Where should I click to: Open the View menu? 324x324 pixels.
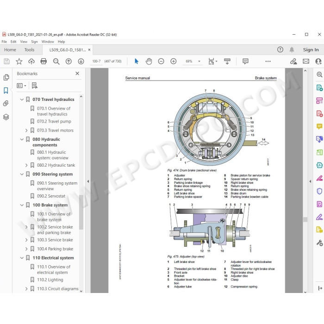(x=24, y=42)
